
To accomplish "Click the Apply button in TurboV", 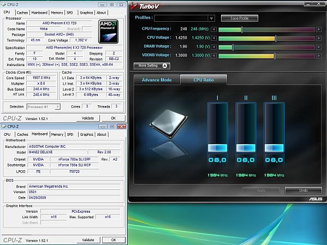I will click(261, 190).
